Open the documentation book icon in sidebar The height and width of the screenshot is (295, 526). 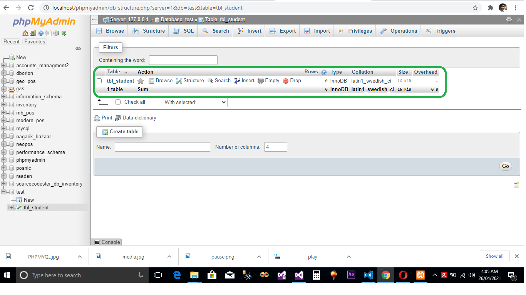(x=48, y=33)
